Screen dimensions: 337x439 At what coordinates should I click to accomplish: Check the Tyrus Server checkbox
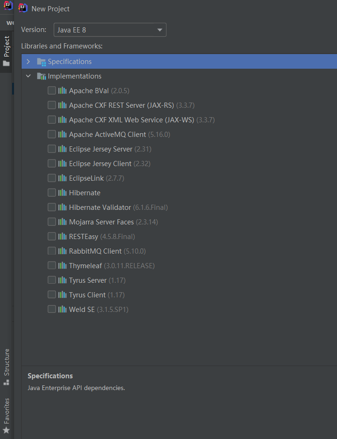(x=52, y=280)
